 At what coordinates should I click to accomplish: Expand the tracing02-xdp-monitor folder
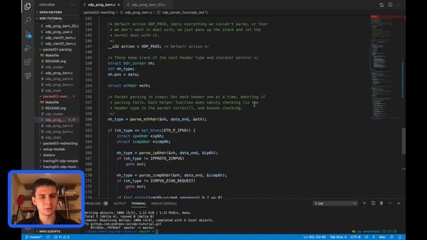[61, 167]
